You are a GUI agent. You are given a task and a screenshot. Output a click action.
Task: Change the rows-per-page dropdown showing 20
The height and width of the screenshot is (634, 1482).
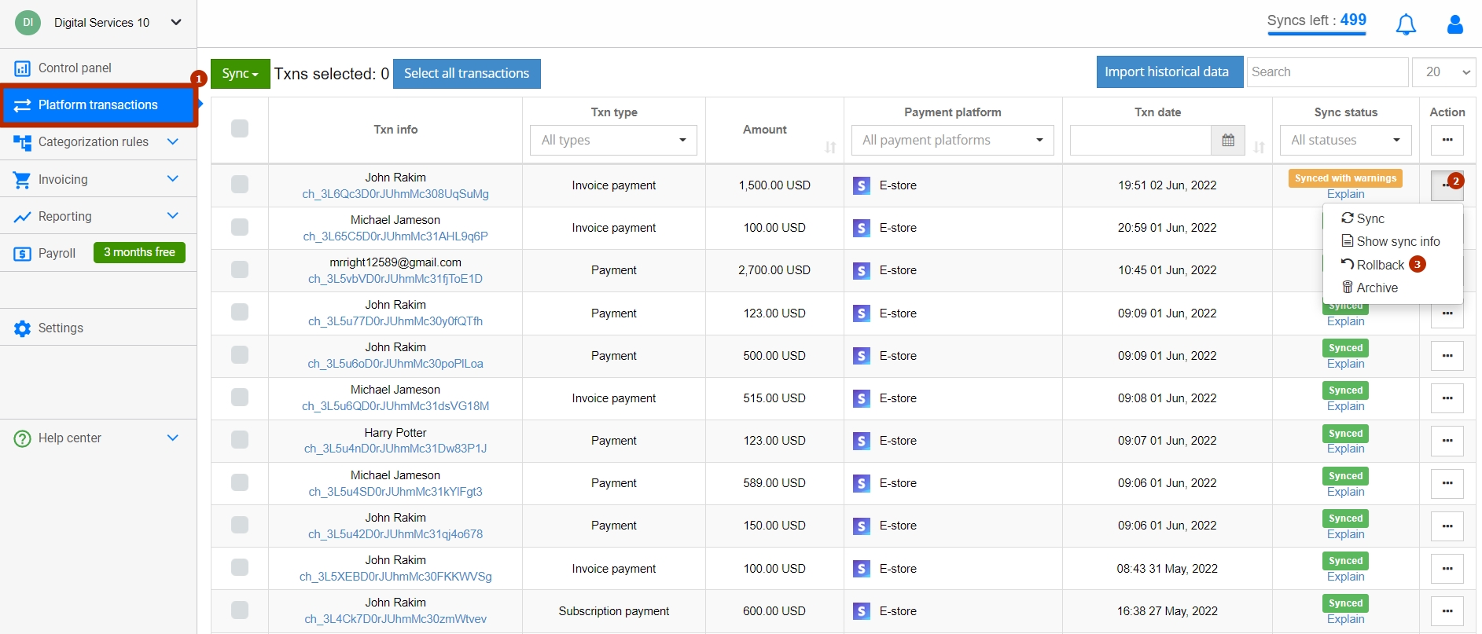point(1444,72)
